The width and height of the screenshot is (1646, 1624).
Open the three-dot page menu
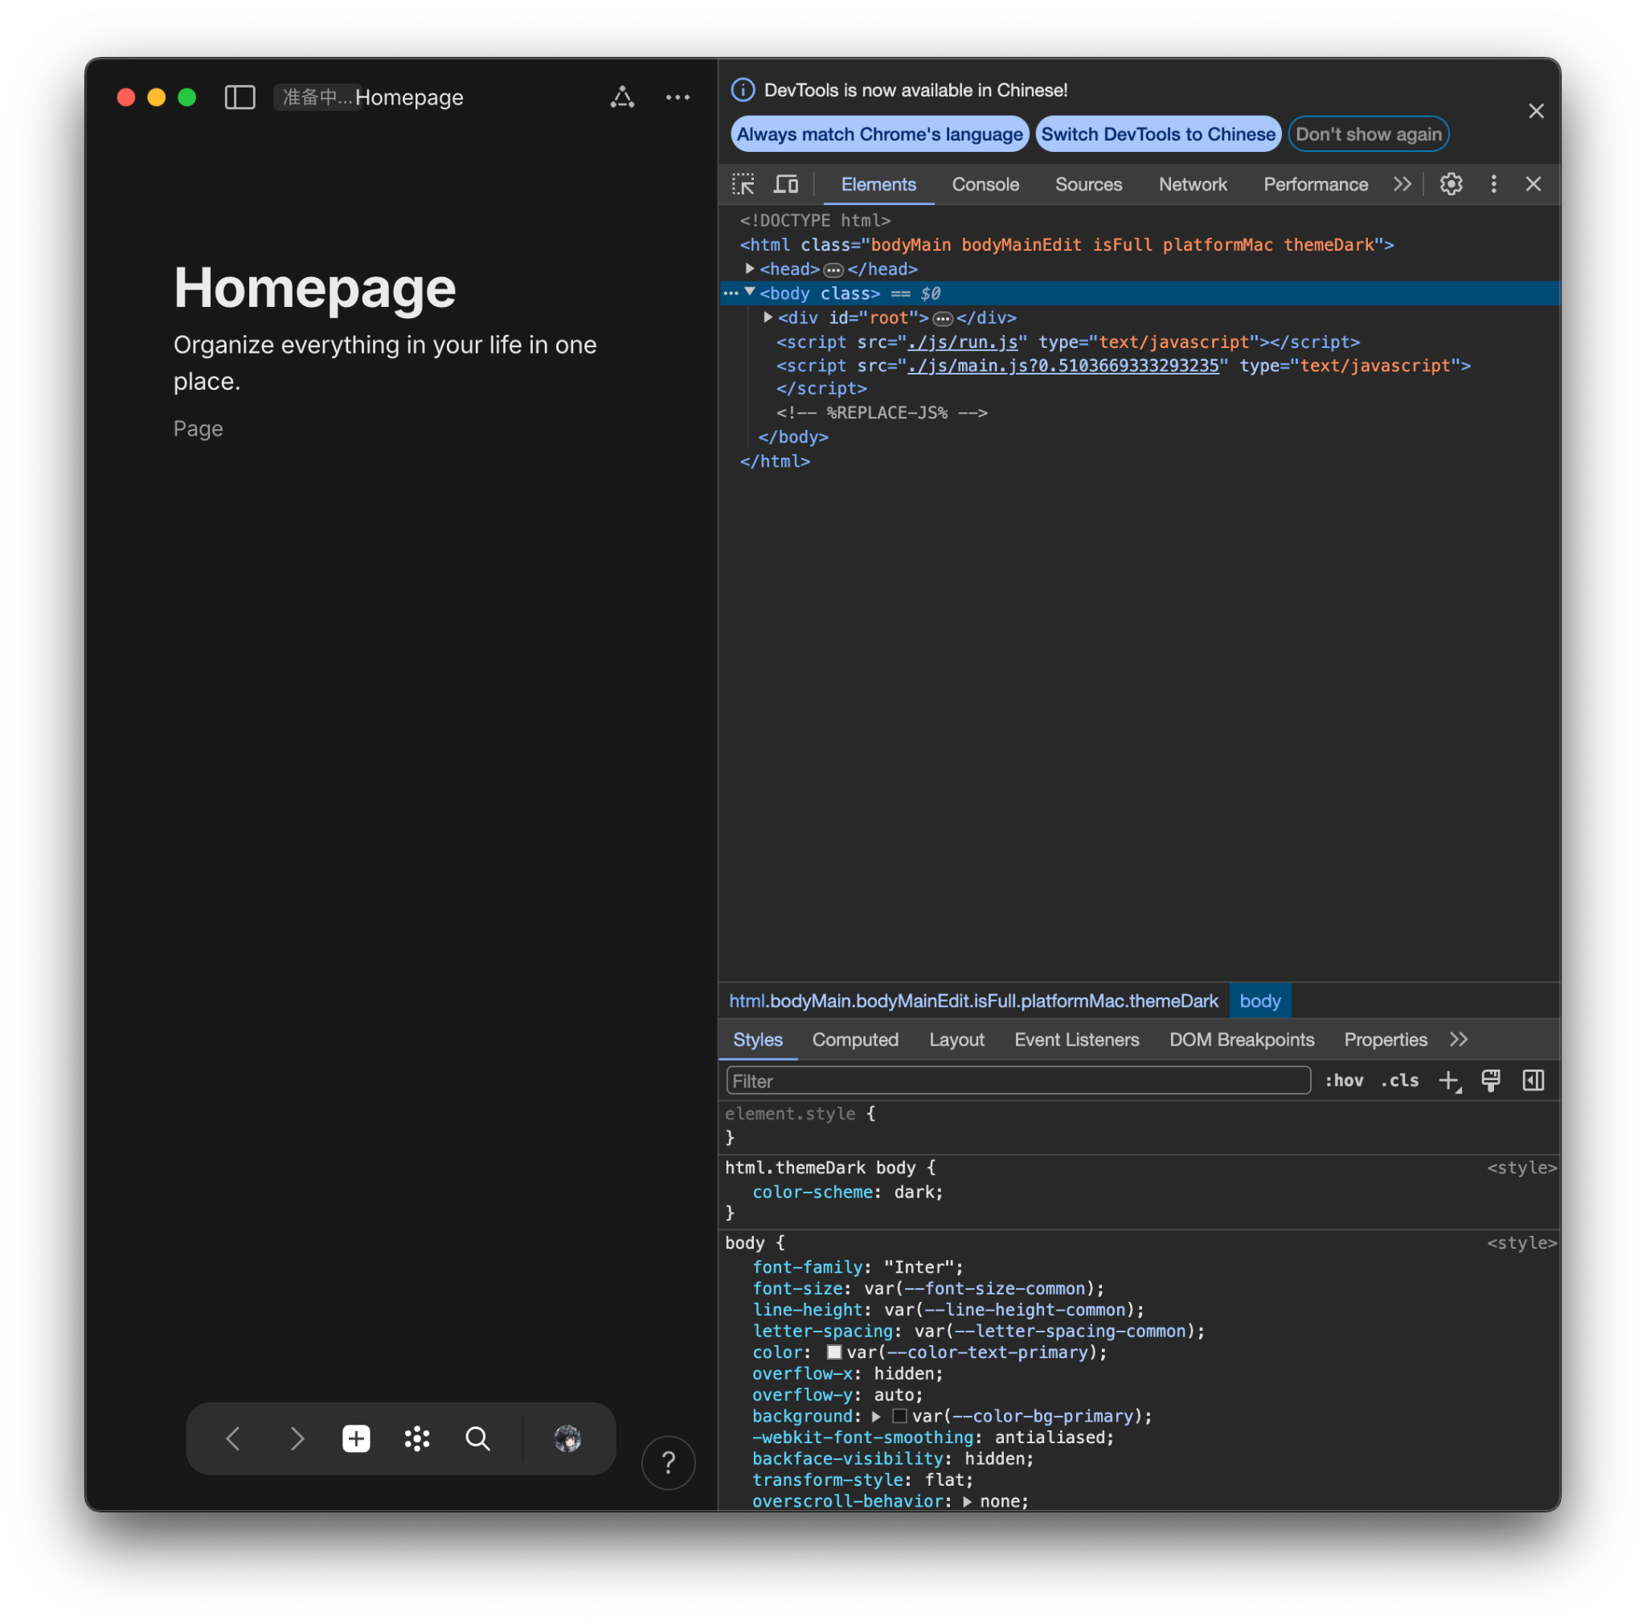click(x=678, y=97)
